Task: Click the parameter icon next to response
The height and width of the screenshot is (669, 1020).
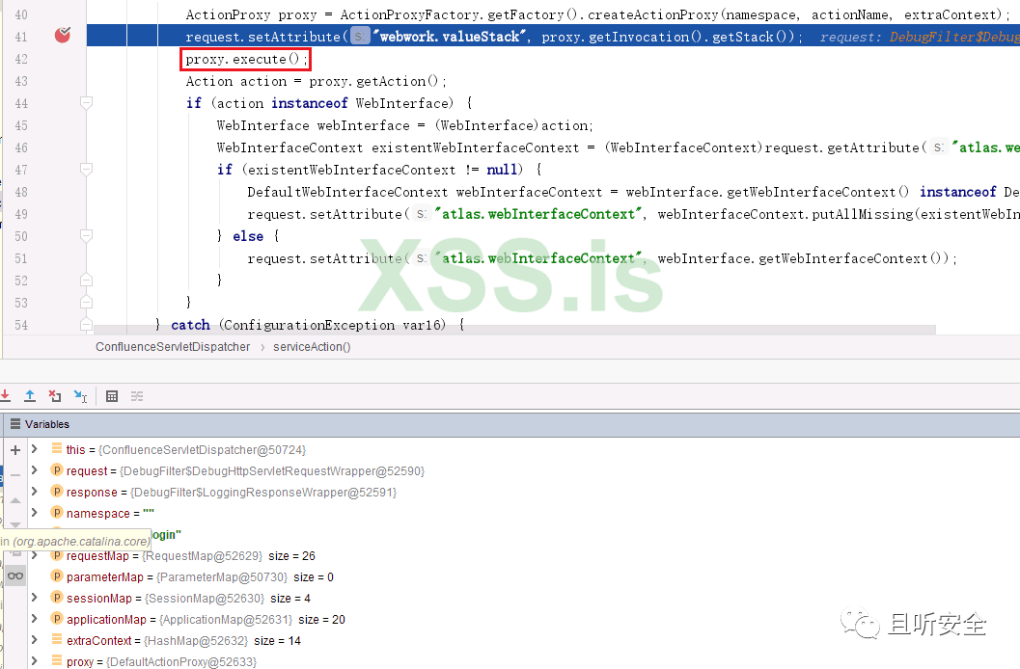Action: (x=57, y=492)
